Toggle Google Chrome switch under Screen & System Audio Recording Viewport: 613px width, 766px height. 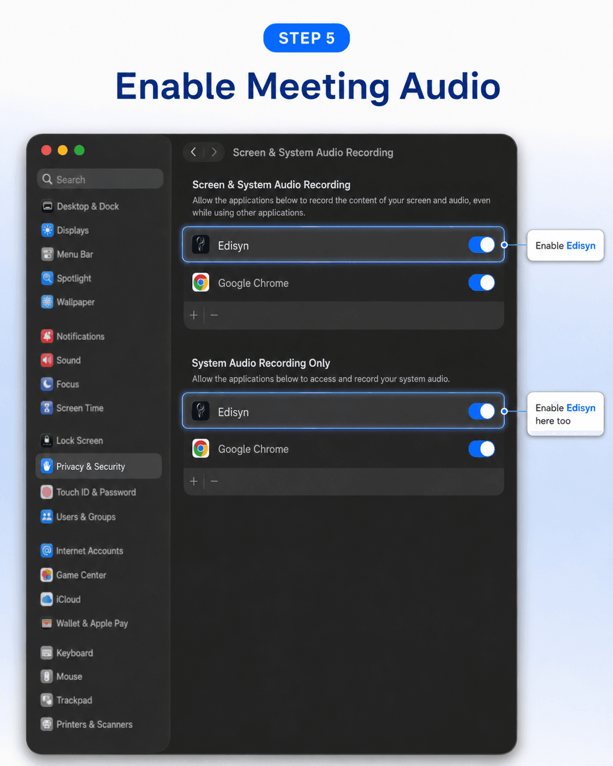pyautogui.click(x=481, y=282)
